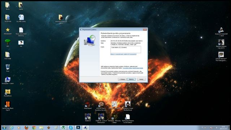Open the PROGRAMY star icon

point(8,31)
